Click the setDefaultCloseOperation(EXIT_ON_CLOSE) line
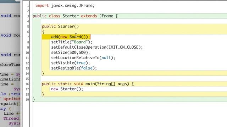 coord(97,47)
